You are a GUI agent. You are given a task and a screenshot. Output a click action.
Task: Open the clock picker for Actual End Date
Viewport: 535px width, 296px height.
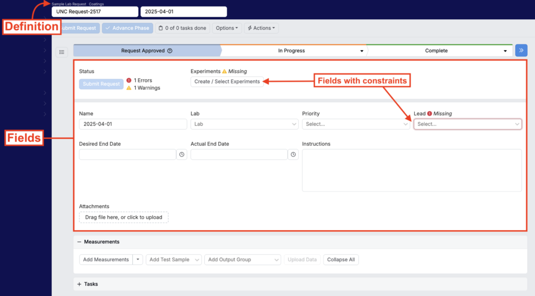[x=293, y=155]
